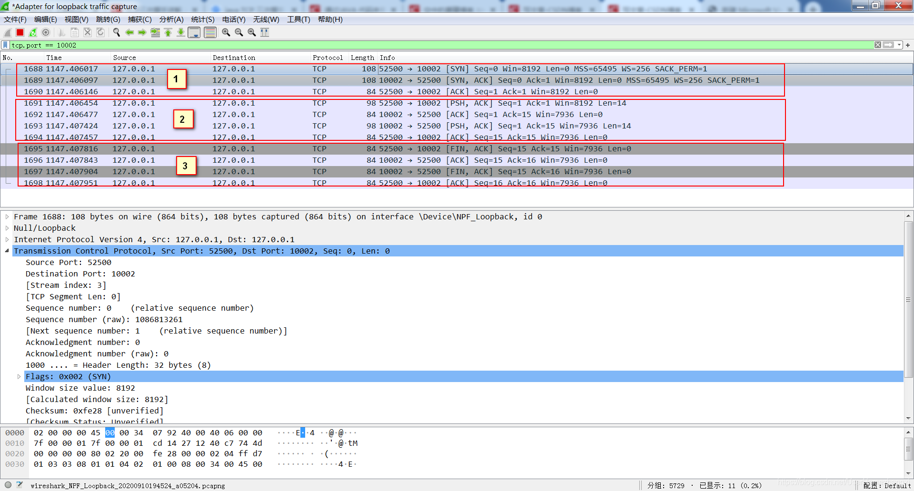The height and width of the screenshot is (491, 914).
Task: Select packet 1695 FIN, ACK row
Action: [x=457, y=148]
